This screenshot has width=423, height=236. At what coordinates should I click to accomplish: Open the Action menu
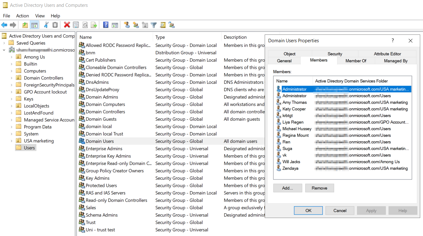22,16
